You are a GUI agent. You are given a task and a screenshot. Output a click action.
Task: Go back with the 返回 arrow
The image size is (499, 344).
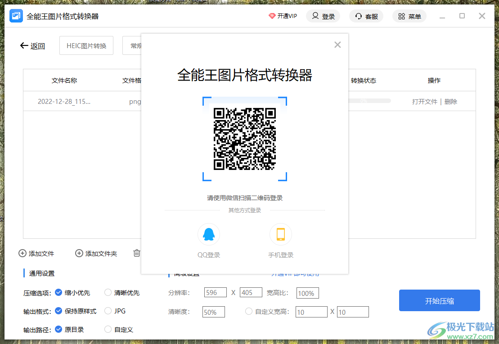pos(32,46)
